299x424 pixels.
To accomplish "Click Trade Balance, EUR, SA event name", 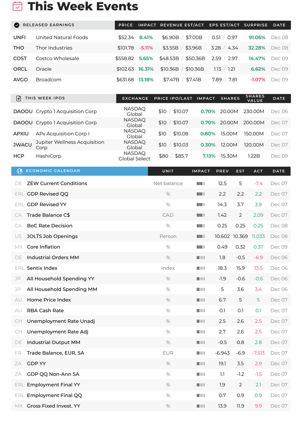I will click(56, 353).
